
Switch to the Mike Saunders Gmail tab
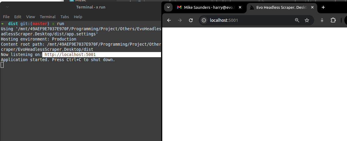pos(207,7)
